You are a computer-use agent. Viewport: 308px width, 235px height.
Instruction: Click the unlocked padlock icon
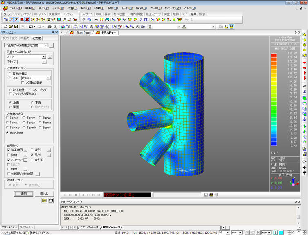point(226,27)
